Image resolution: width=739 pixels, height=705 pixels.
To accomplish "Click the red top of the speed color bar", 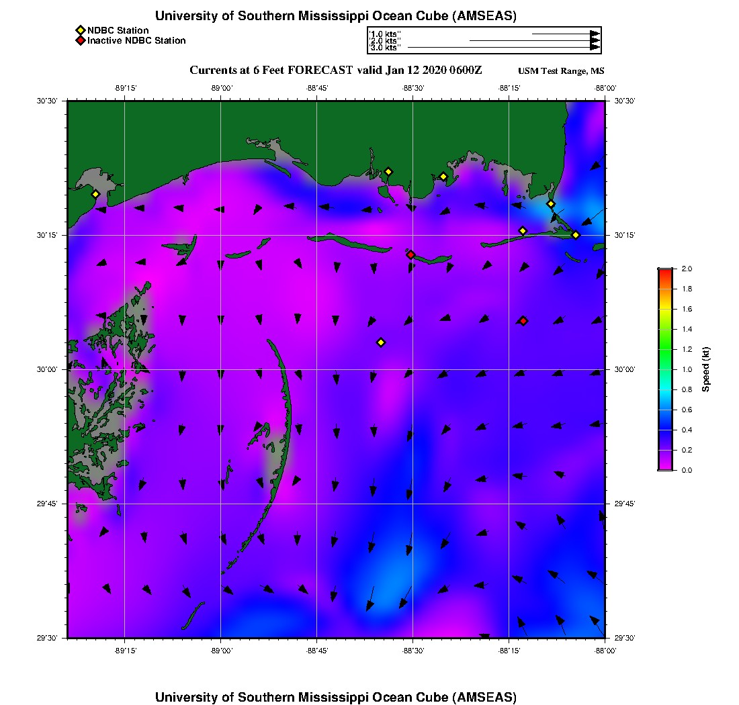I will click(665, 271).
